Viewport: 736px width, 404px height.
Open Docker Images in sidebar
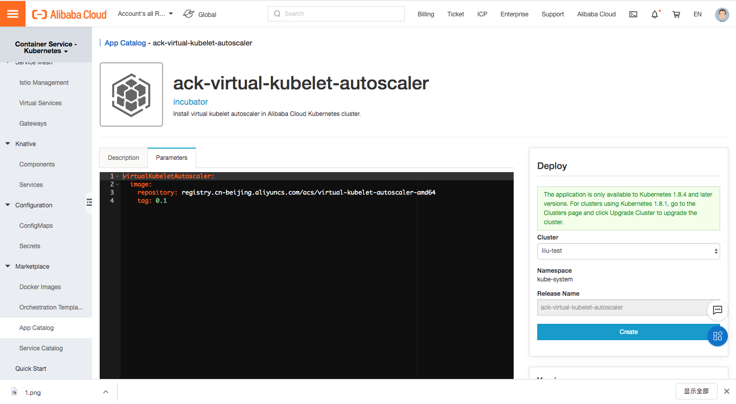pyautogui.click(x=40, y=287)
